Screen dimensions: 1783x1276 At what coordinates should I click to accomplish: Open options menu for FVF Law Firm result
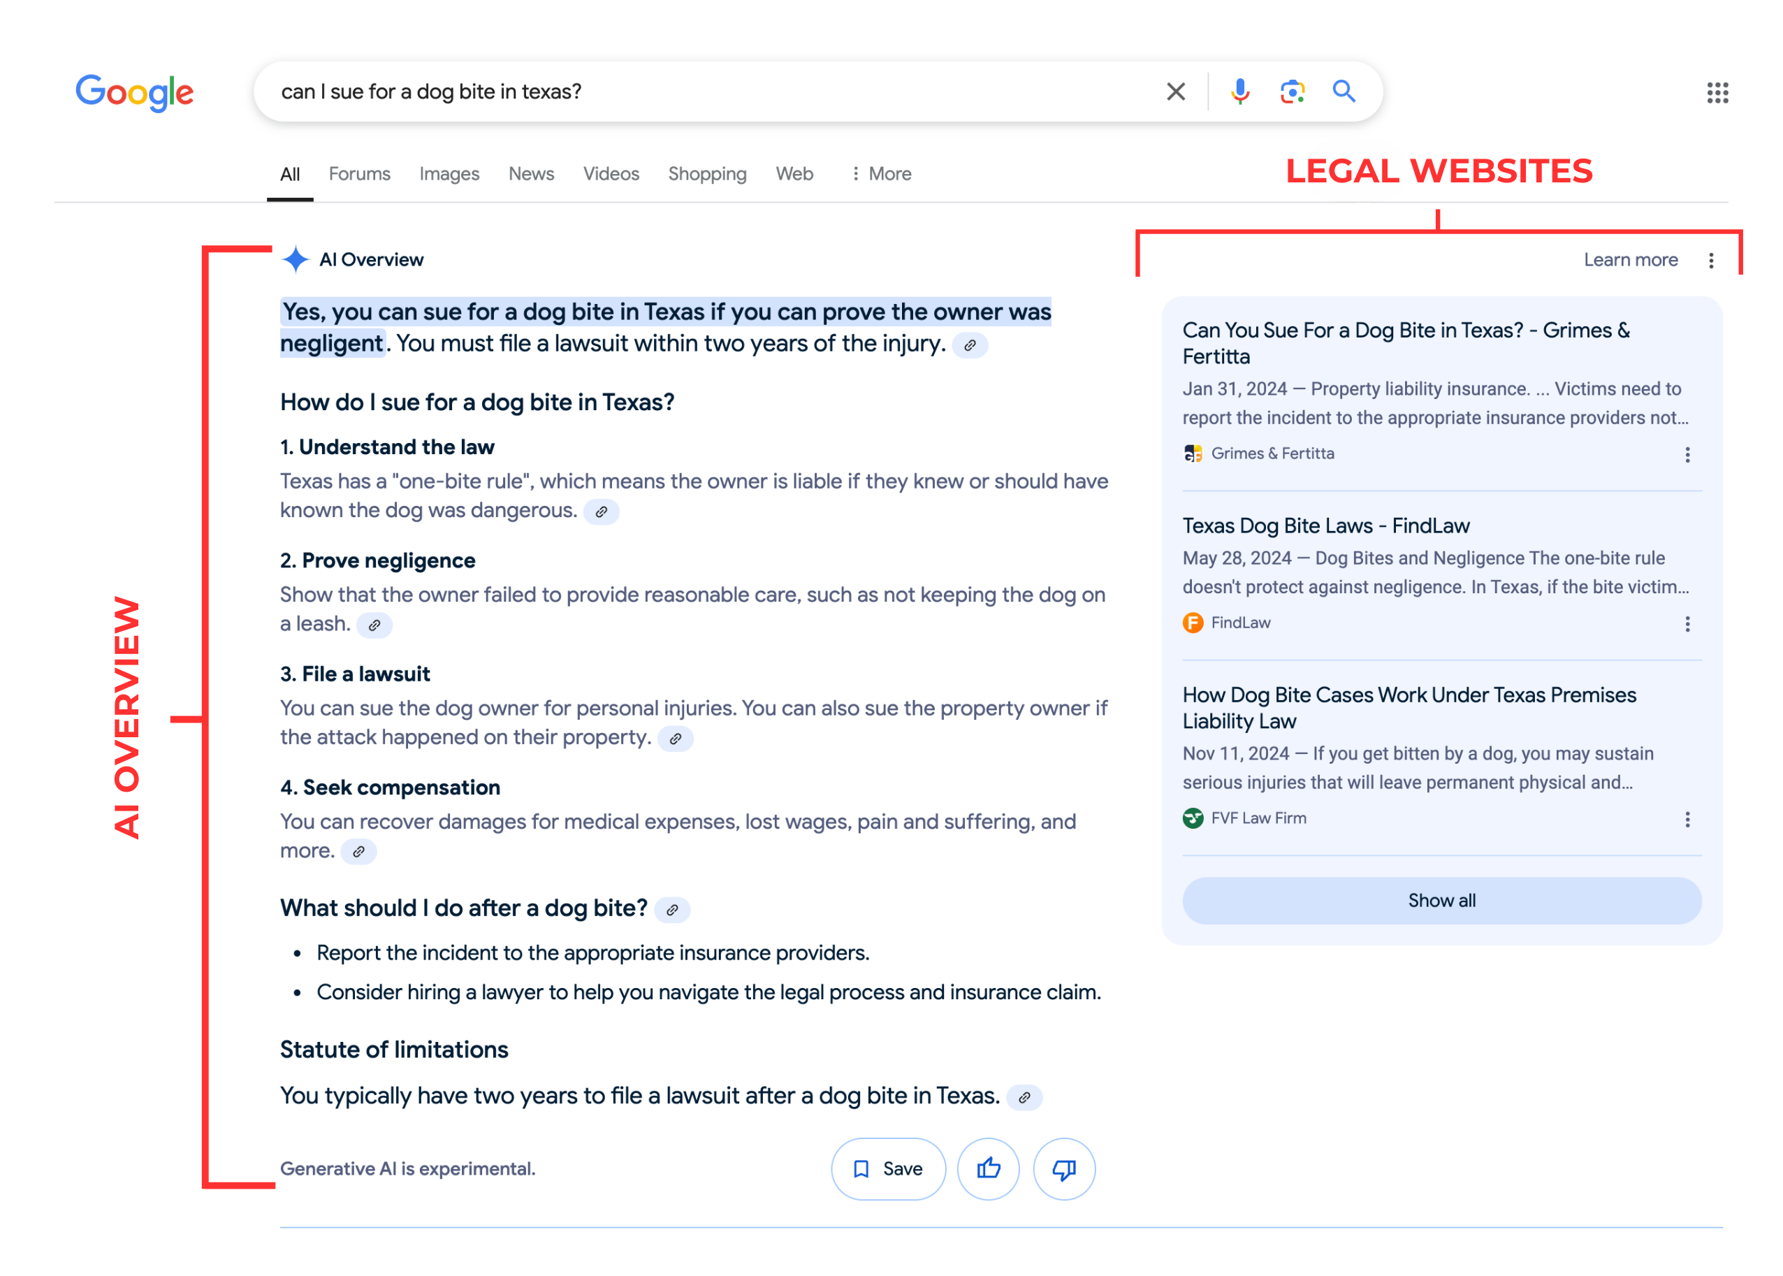coord(1687,820)
